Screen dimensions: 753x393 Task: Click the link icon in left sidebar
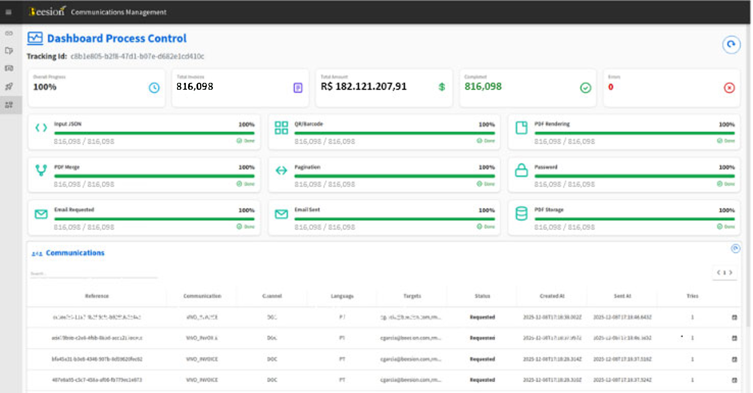pyautogui.click(x=9, y=33)
